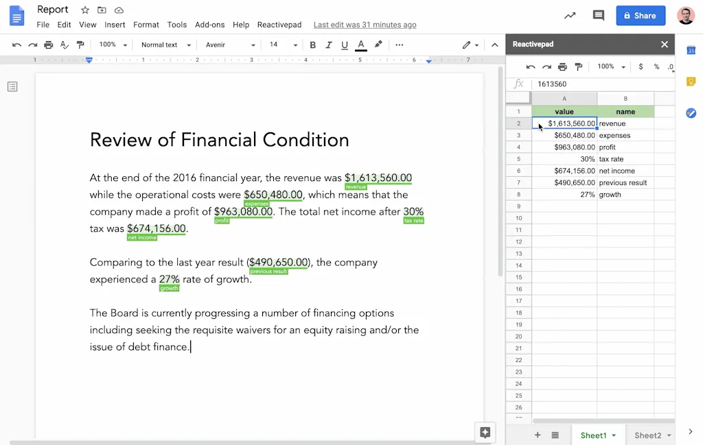The width and height of the screenshot is (703, 445).
Task: Open the Sheet2 tab dropdown arrow
Action: [x=667, y=435]
